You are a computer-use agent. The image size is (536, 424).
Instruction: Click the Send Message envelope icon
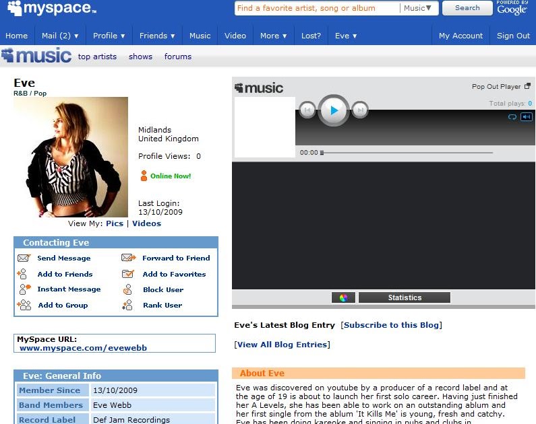24,258
